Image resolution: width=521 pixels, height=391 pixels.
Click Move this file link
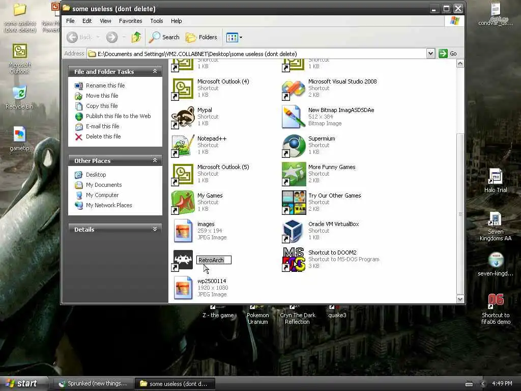click(x=102, y=96)
